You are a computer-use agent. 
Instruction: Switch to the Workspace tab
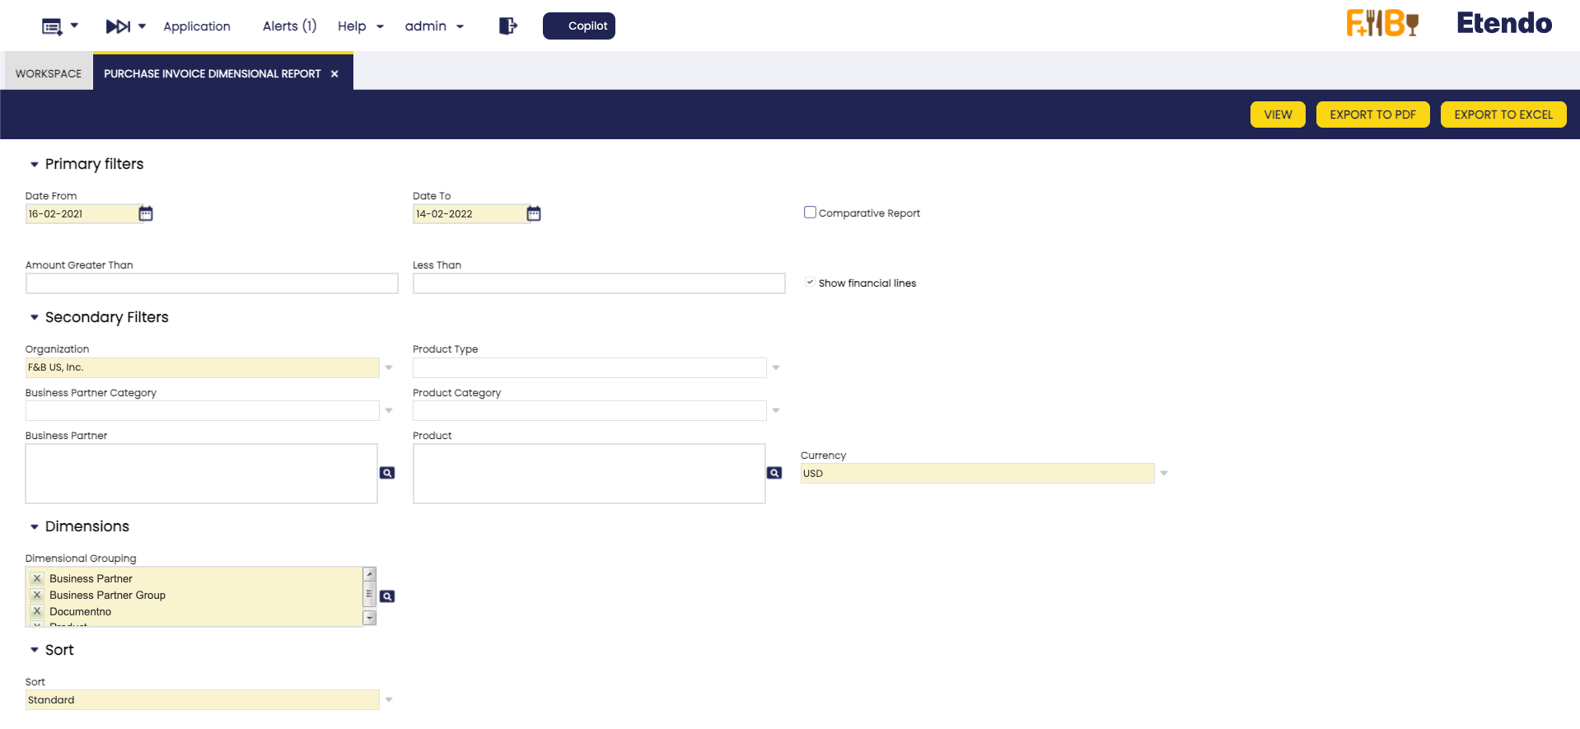(x=49, y=73)
